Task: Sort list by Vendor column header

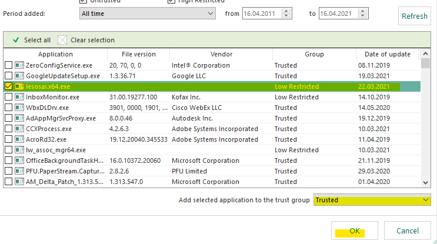Action: (221, 54)
